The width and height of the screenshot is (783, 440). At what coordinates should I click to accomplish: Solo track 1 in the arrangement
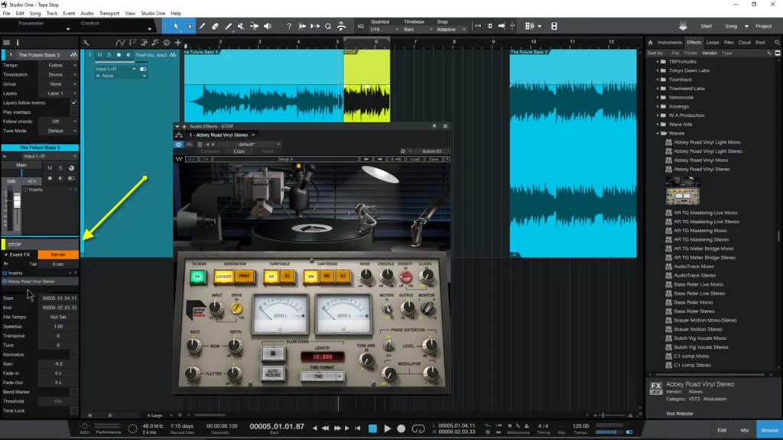(x=109, y=55)
